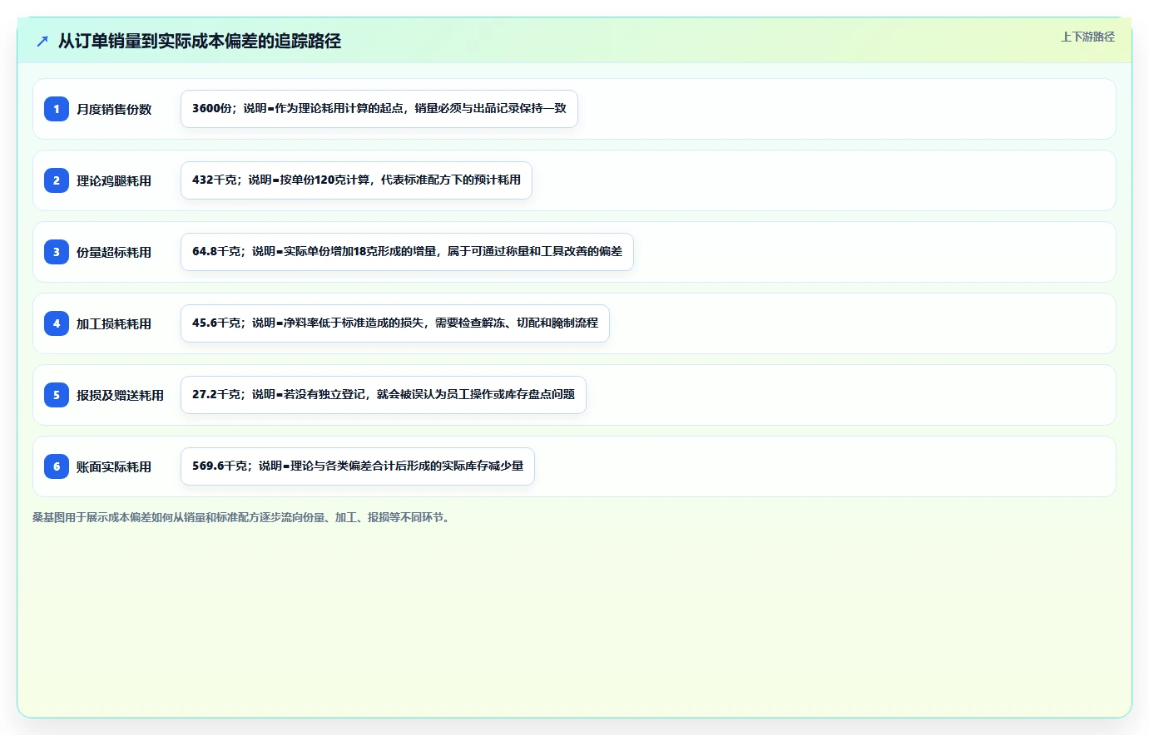Viewport: 1149px width, 735px height.
Task: Click step badge 4 for 加工损耗耗用
Action: [x=57, y=323]
